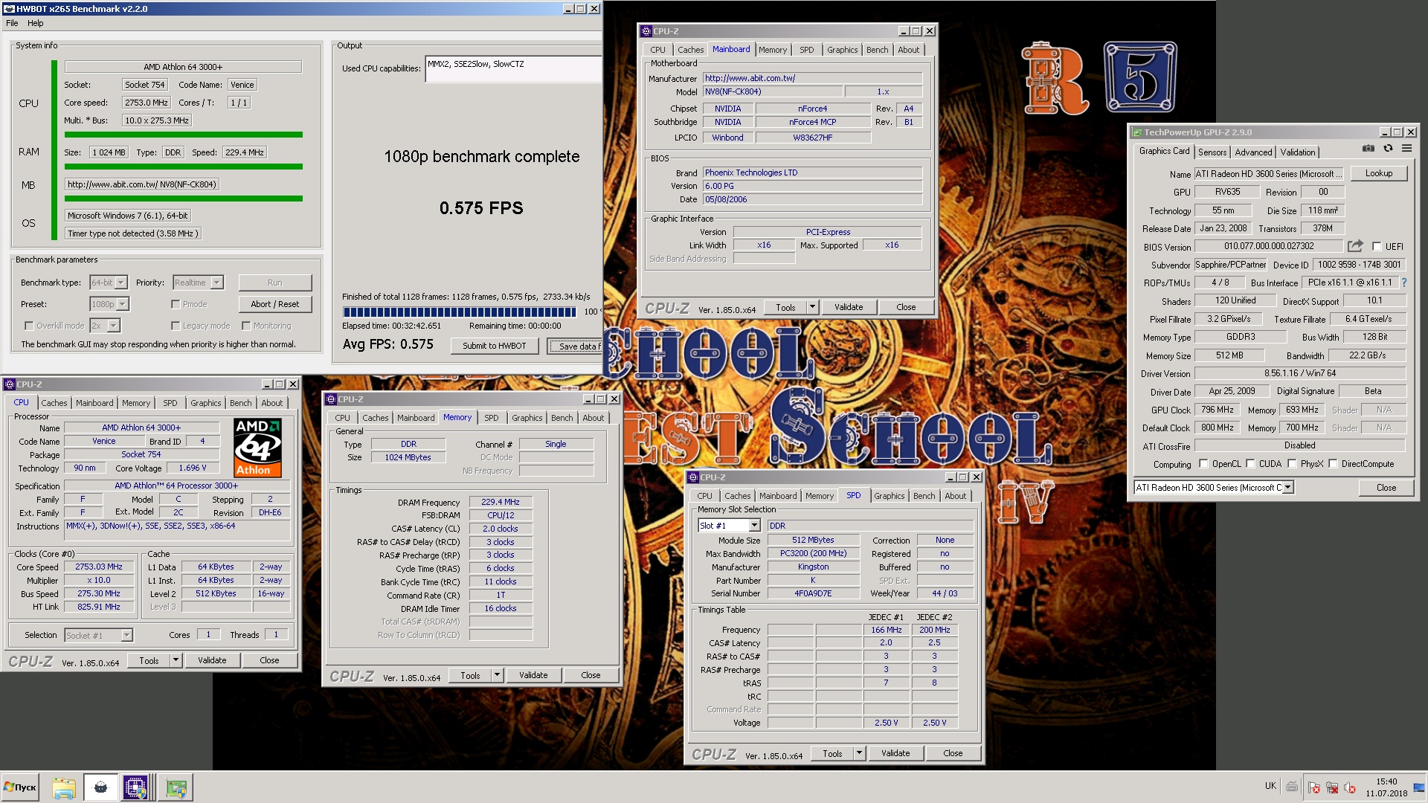The width and height of the screenshot is (1428, 803).
Task: Click the Save data file button
Action: pyautogui.click(x=576, y=346)
